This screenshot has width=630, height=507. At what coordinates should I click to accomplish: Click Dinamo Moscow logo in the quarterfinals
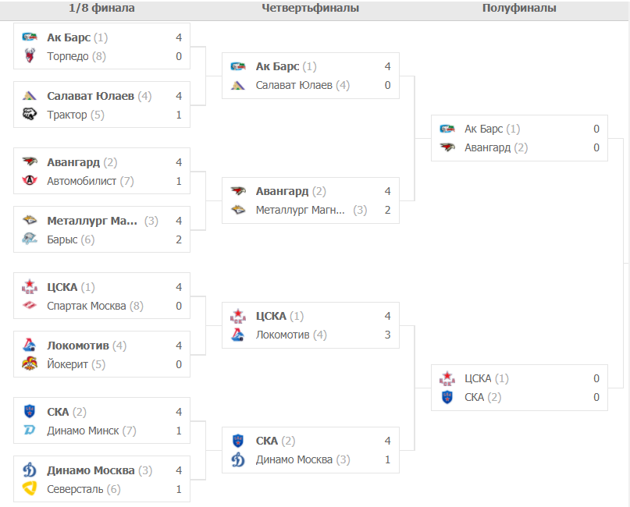coord(239,459)
